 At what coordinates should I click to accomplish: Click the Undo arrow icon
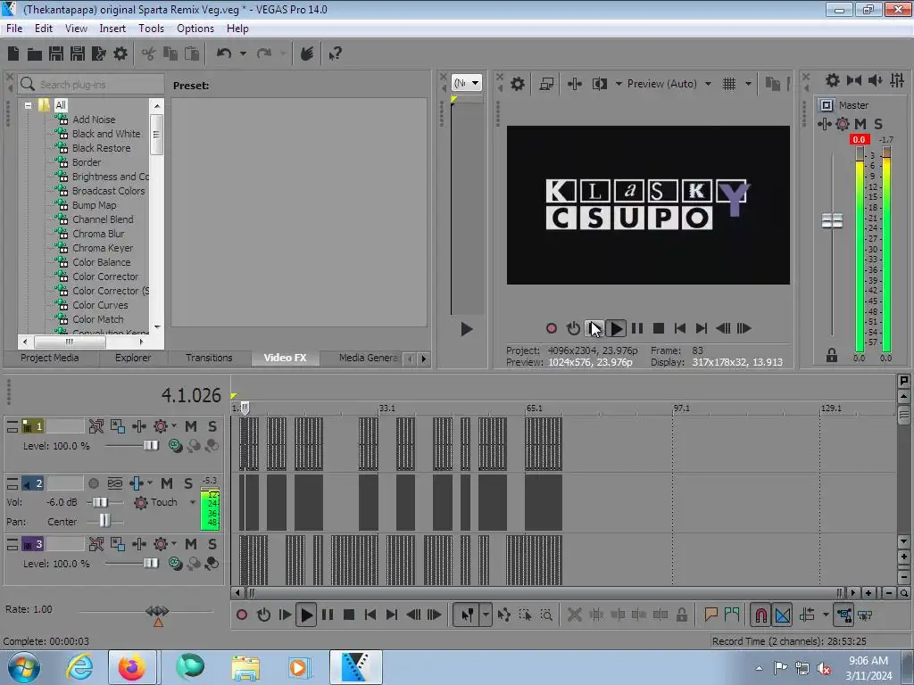pyautogui.click(x=224, y=54)
